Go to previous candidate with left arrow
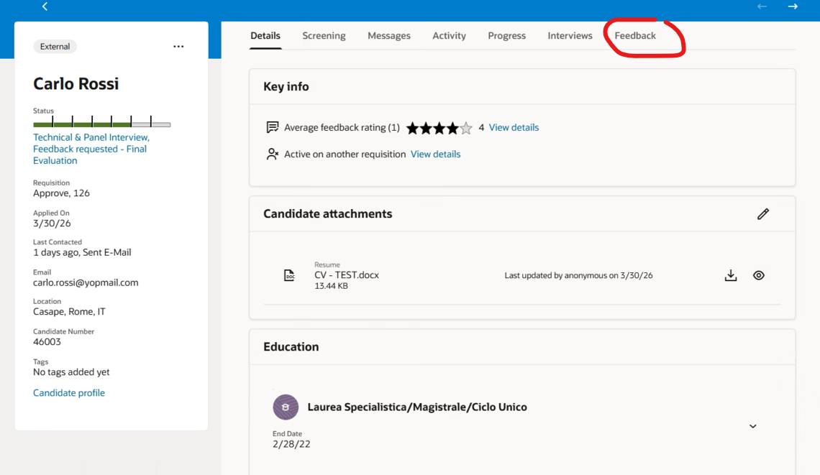Screen dimensions: 820x475 click(x=762, y=6)
